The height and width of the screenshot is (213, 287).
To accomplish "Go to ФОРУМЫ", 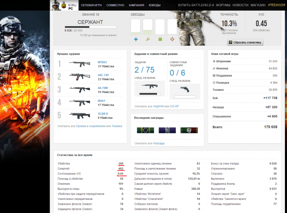I will (x=223, y=5).
